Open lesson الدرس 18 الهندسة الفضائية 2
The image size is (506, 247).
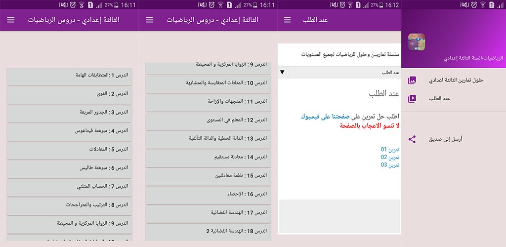pos(209,233)
